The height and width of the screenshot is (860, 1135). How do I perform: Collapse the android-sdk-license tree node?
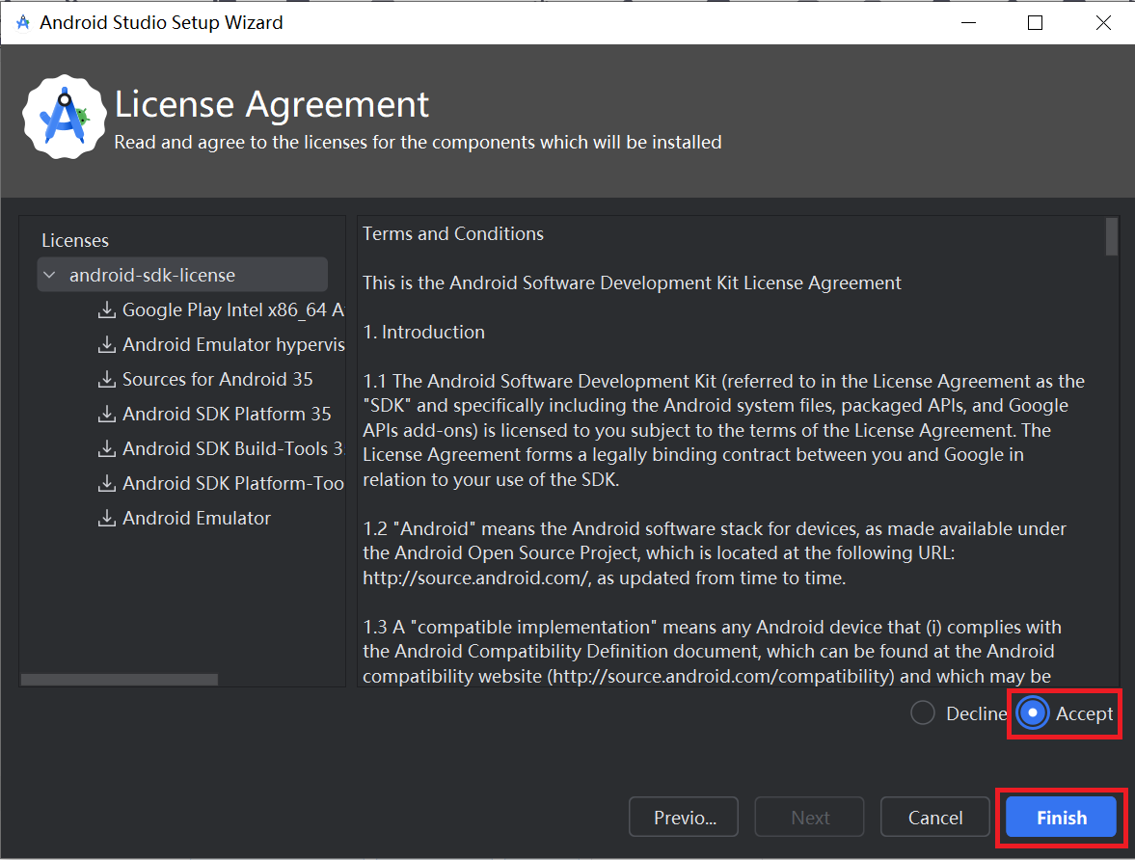click(x=49, y=275)
